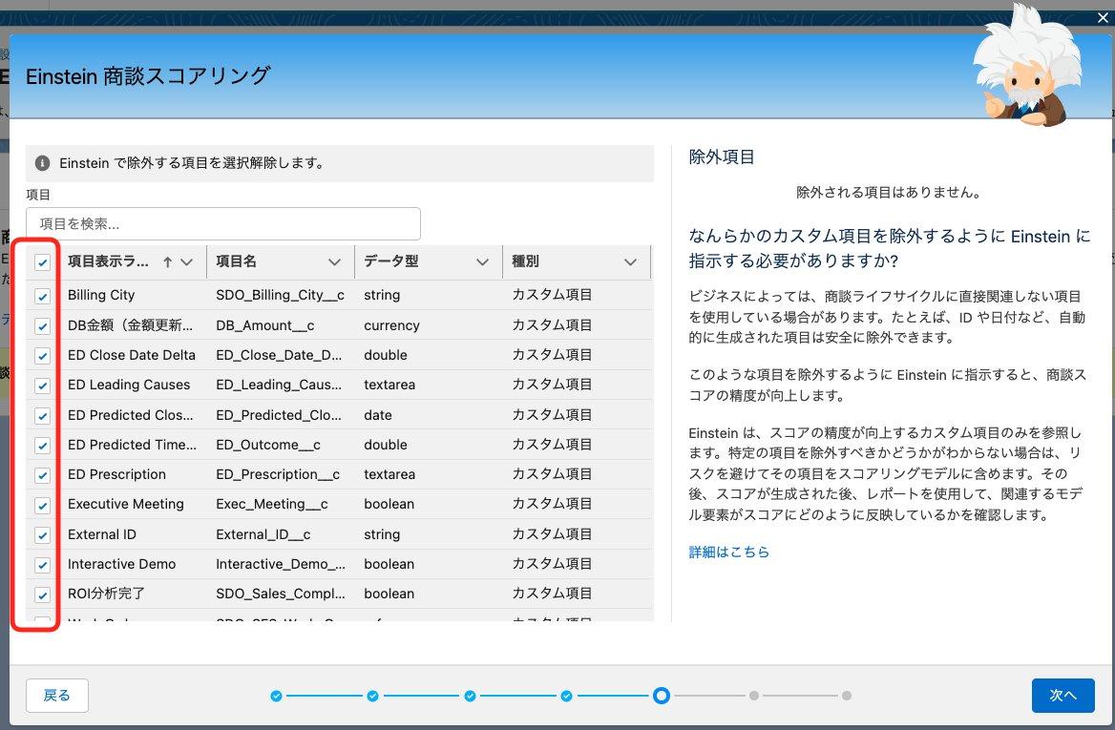Go to the first completed progress step
Image resolution: width=1115 pixels, height=730 pixels.
click(277, 696)
